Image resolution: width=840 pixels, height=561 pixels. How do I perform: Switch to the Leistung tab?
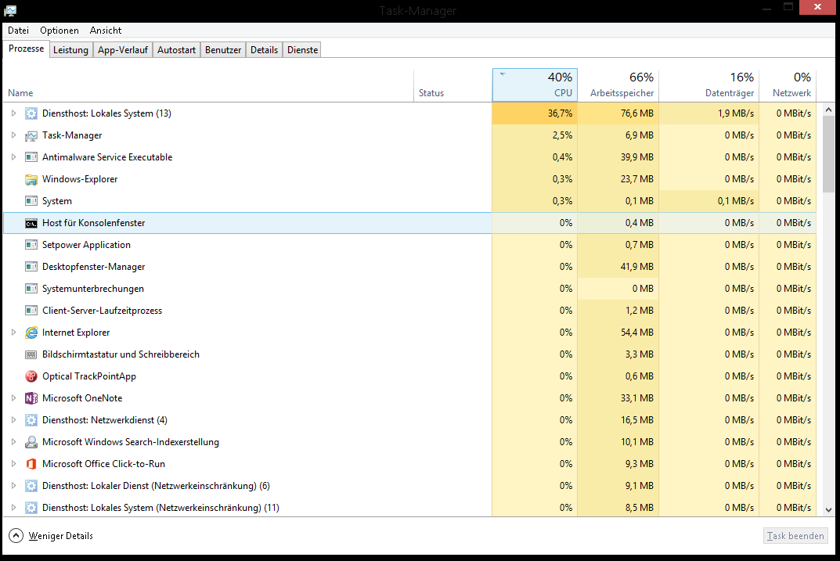pyautogui.click(x=70, y=50)
